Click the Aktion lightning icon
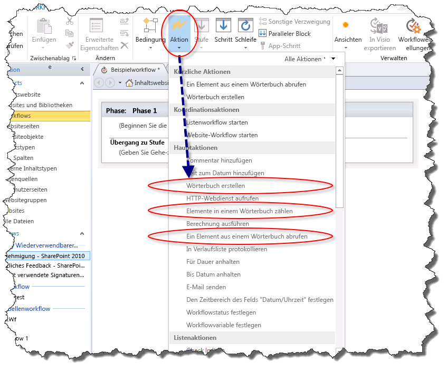This screenshot has height=370, width=447. (x=179, y=25)
